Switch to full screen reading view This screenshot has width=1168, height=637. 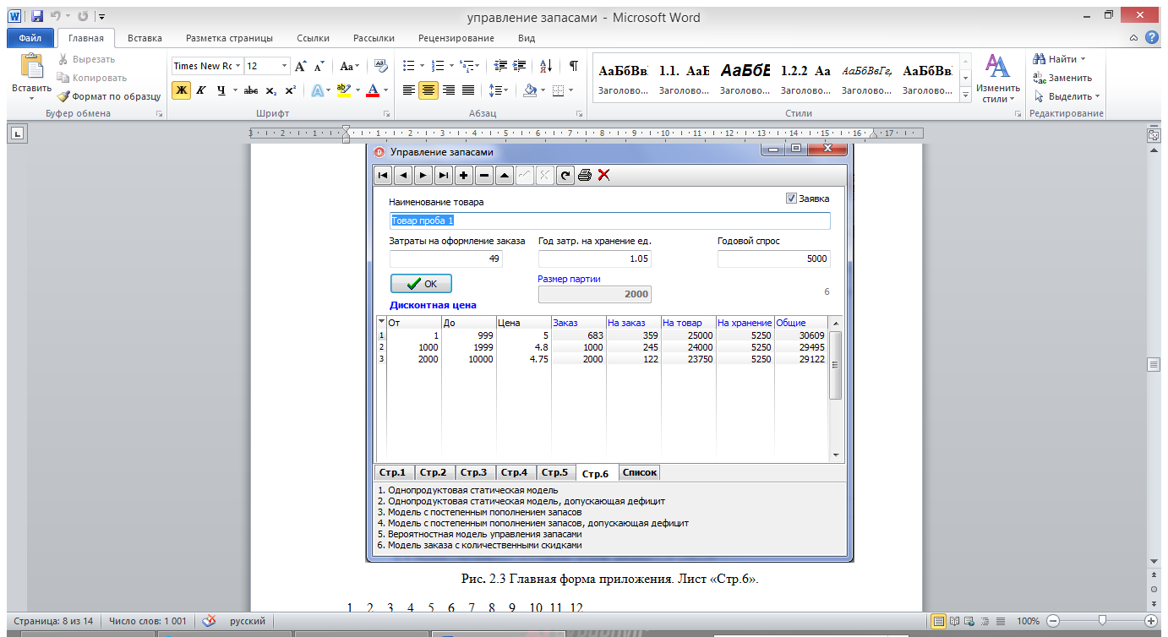pyautogui.click(x=955, y=621)
